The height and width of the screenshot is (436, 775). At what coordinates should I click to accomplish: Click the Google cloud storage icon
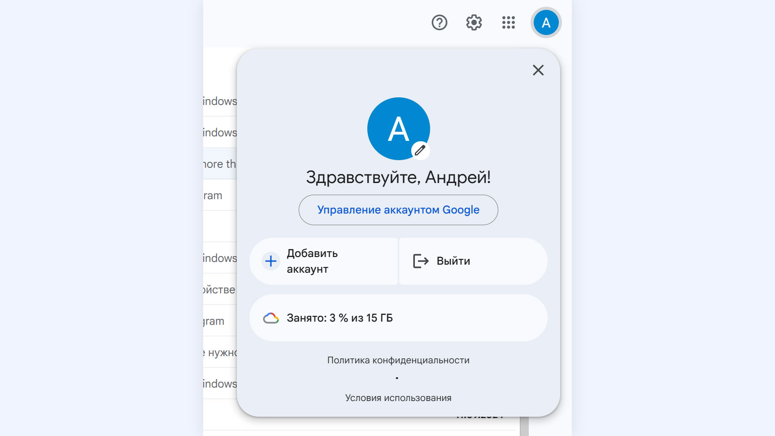pyautogui.click(x=271, y=318)
